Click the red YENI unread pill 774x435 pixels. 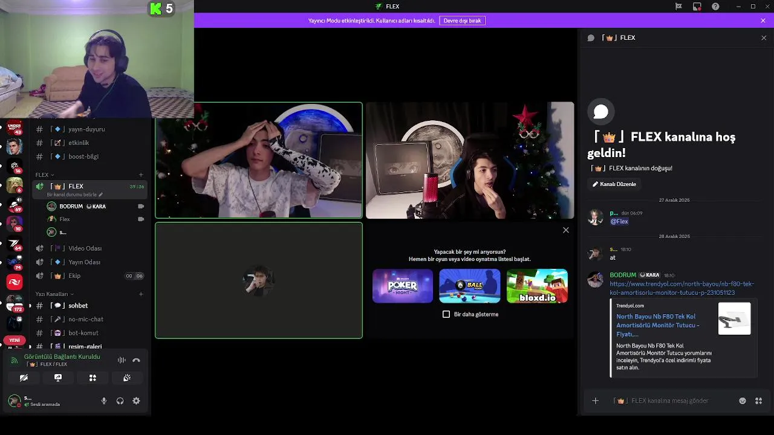pos(15,340)
